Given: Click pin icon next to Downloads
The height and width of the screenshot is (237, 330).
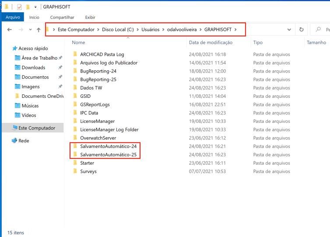Looking at the screenshot, I should 60,67.
